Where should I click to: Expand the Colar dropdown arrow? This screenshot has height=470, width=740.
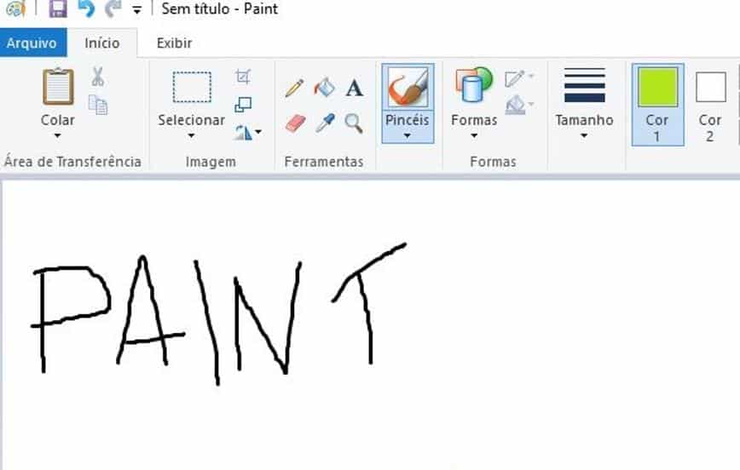[58, 135]
